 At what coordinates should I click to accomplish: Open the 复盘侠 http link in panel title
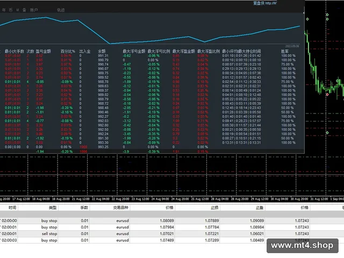(265, 3)
